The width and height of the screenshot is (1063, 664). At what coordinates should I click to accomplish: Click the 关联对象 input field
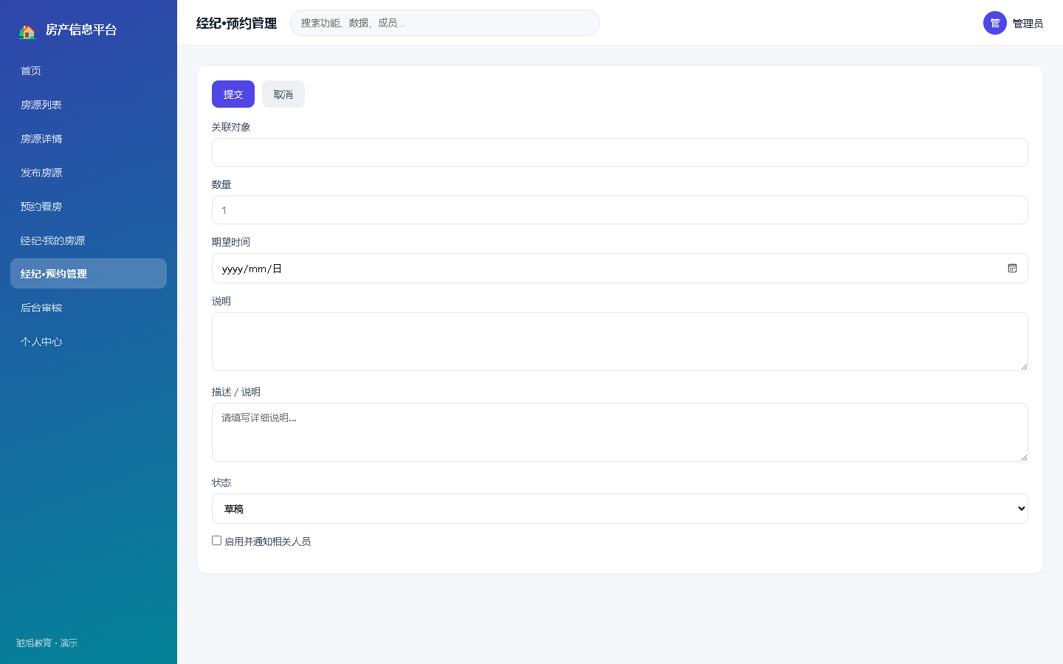point(619,153)
